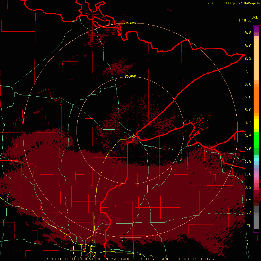Pick the purple segment at the top of the color bar
Screen dimensions: 261x261
[x=256, y=29]
